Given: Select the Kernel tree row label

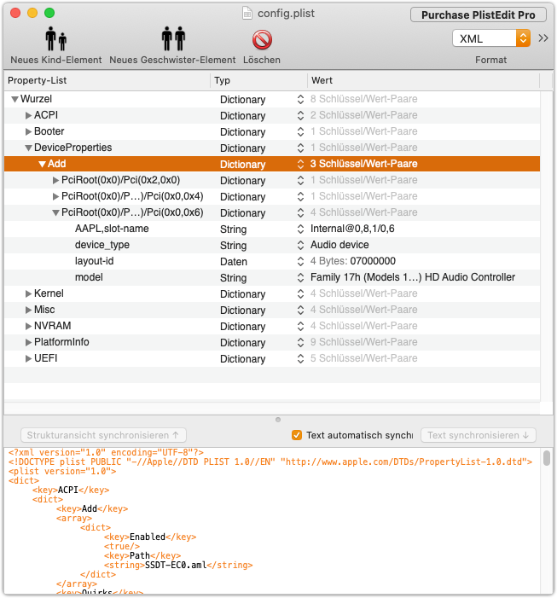Looking at the screenshot, I should [49, 293].
